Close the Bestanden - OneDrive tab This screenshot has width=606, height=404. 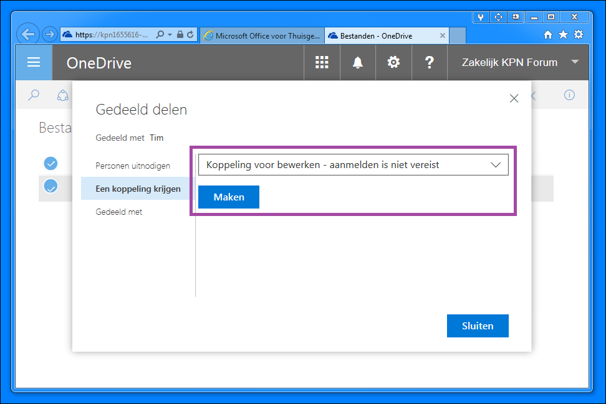pyautogui.click(x=443, y=35)
